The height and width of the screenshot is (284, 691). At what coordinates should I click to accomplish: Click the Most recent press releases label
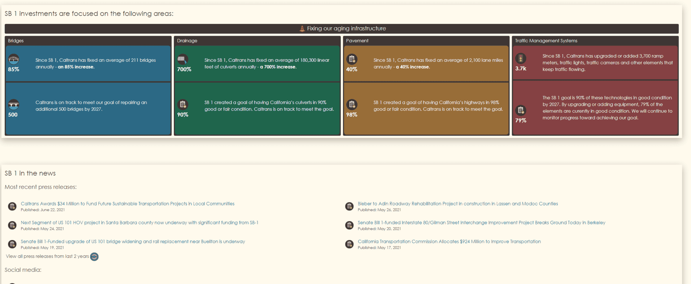coord(41,187)
